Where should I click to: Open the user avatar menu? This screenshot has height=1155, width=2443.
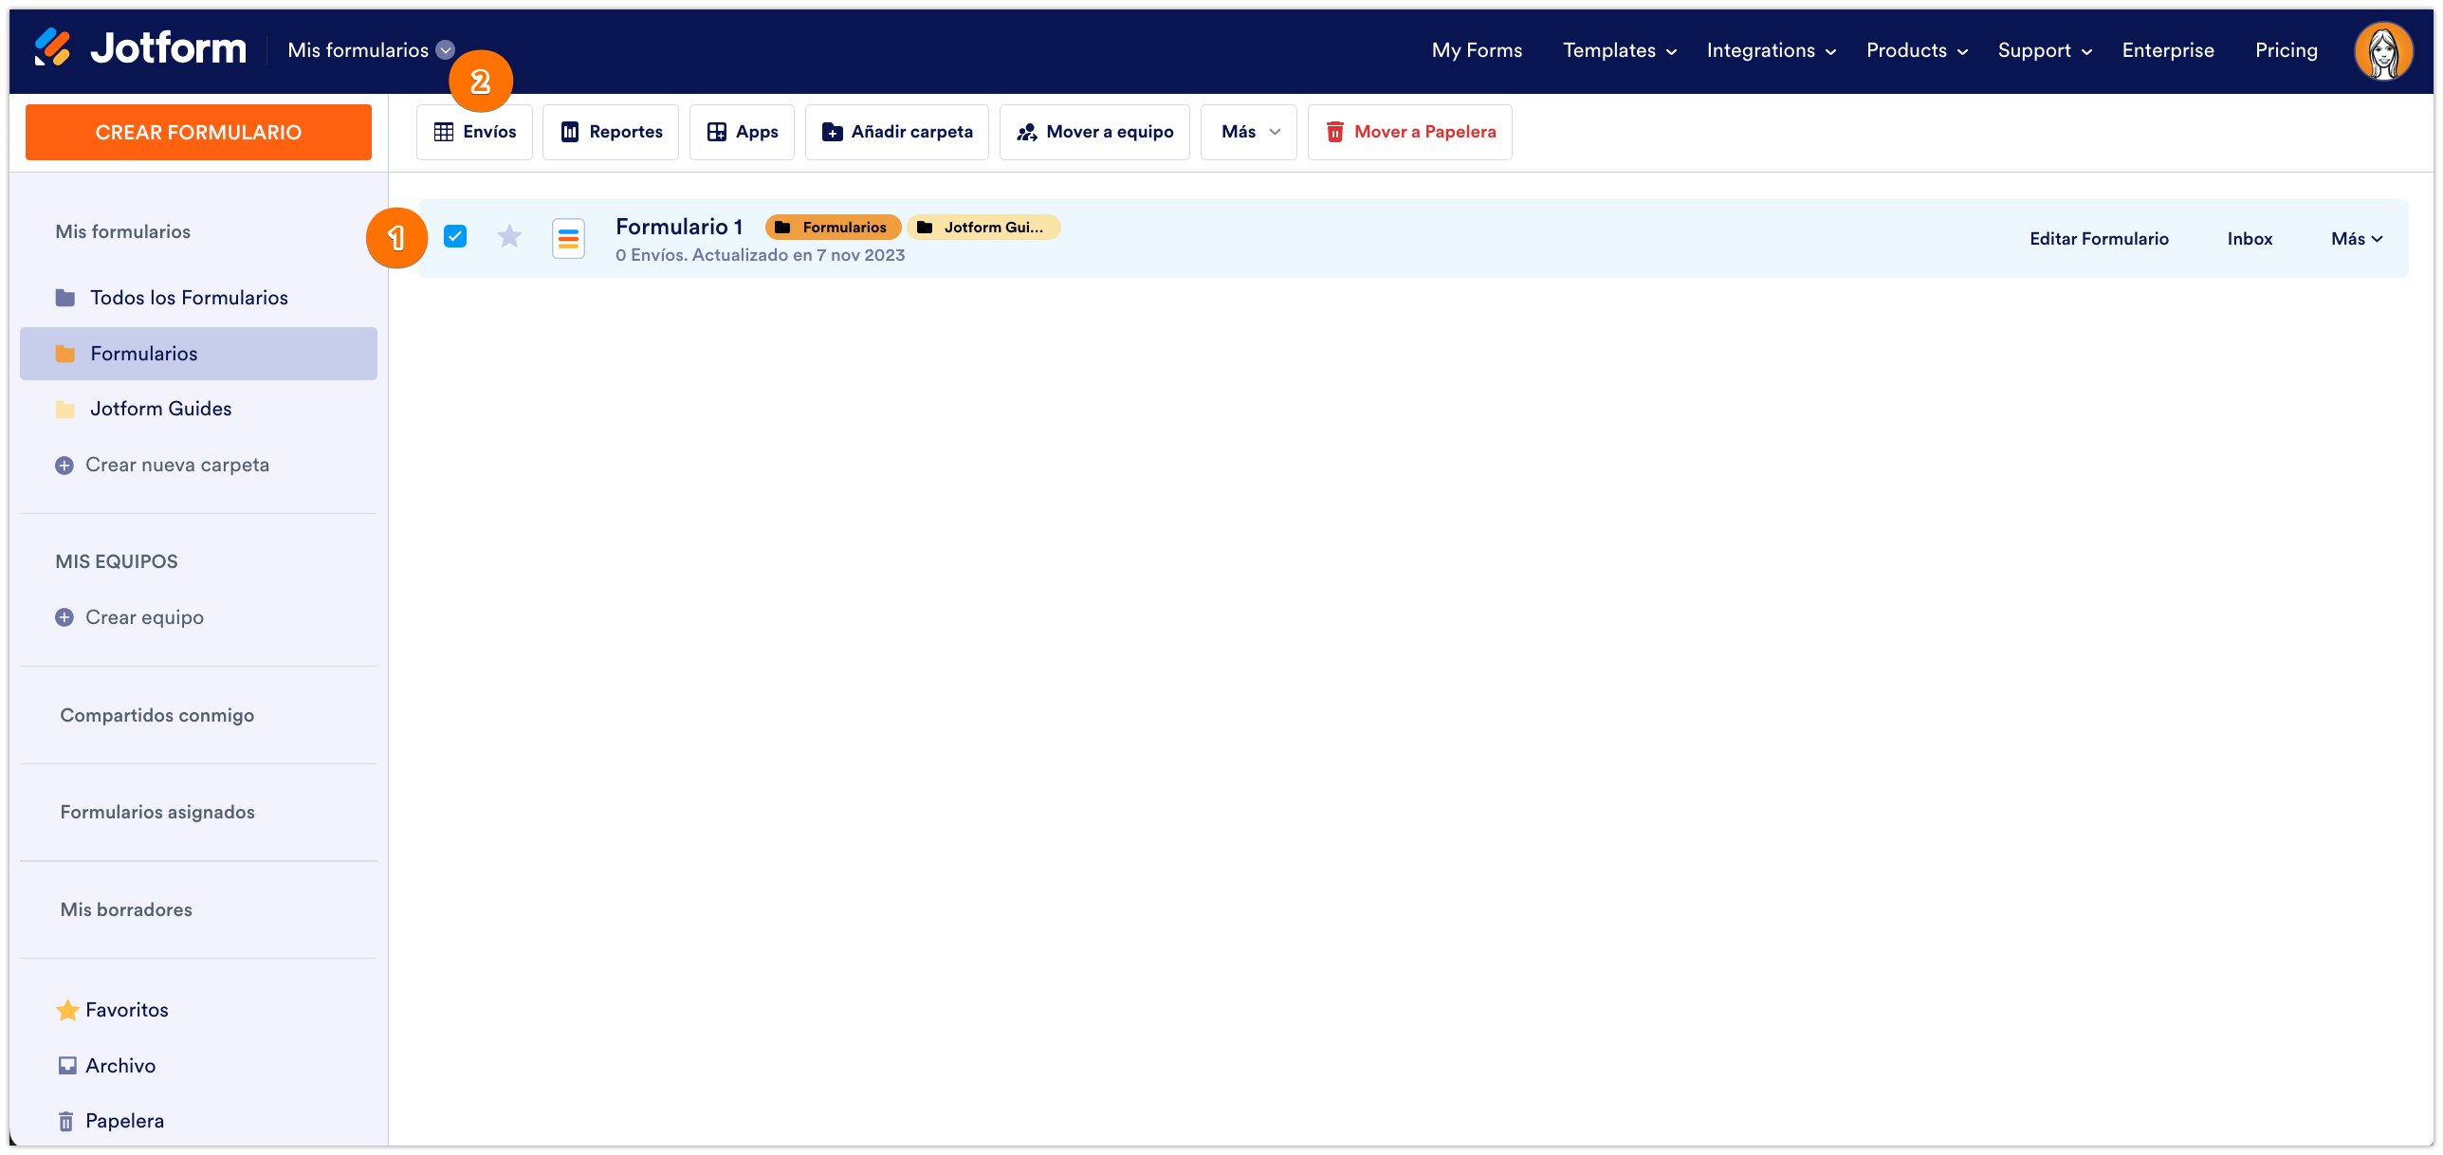(x=2381, y=51)
